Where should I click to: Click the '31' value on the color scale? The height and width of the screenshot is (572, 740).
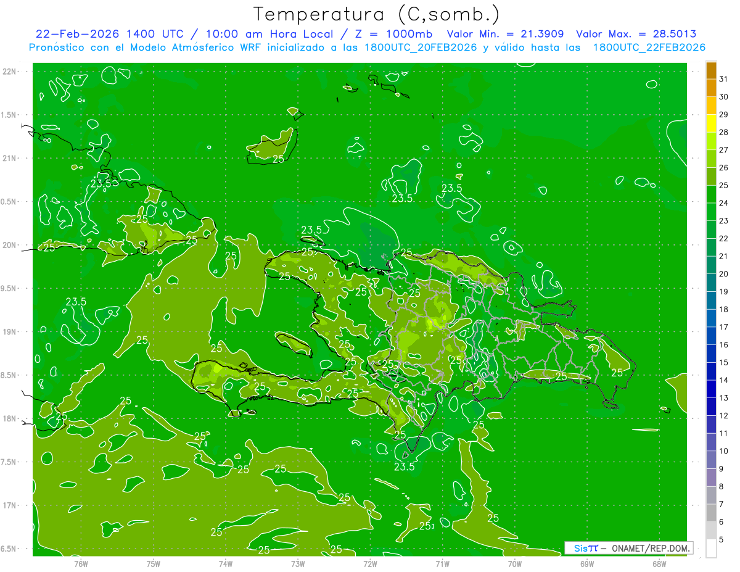724,79
